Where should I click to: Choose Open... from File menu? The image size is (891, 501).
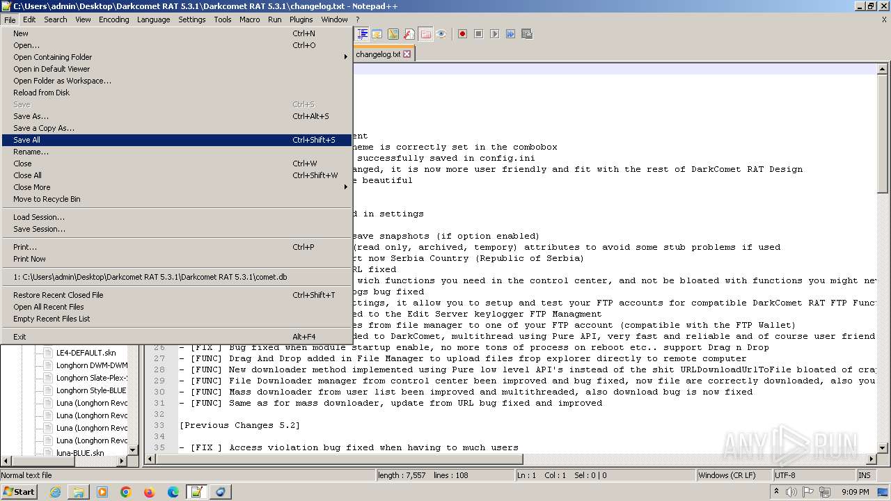point(177,45)
